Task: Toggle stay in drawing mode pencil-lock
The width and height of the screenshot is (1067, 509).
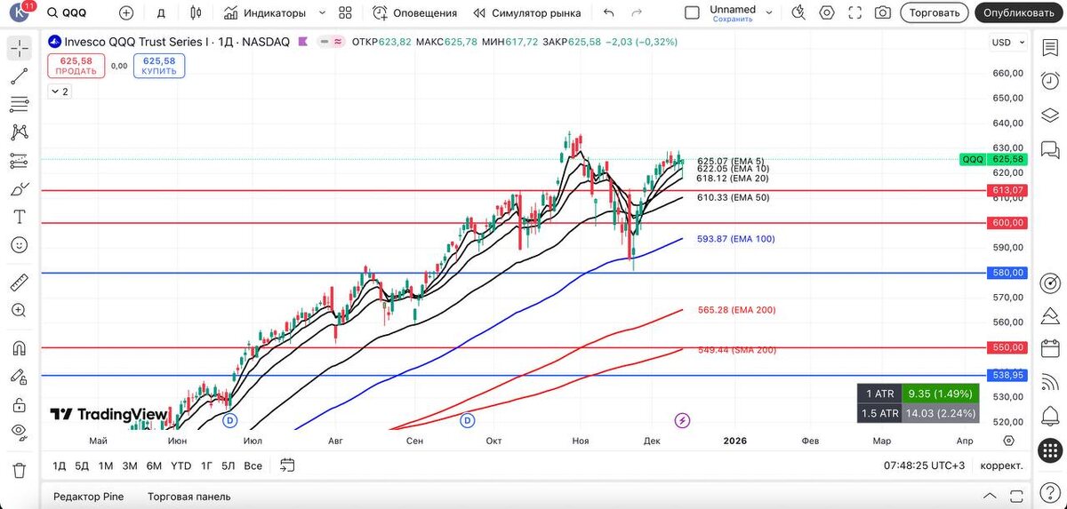Action: pyautogui.click(x=20, y=377)
